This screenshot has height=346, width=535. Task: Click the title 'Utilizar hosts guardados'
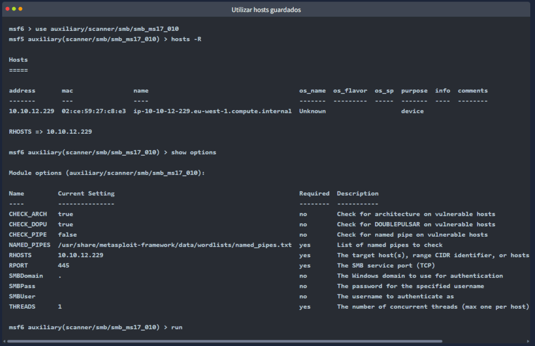coord(266,10)
